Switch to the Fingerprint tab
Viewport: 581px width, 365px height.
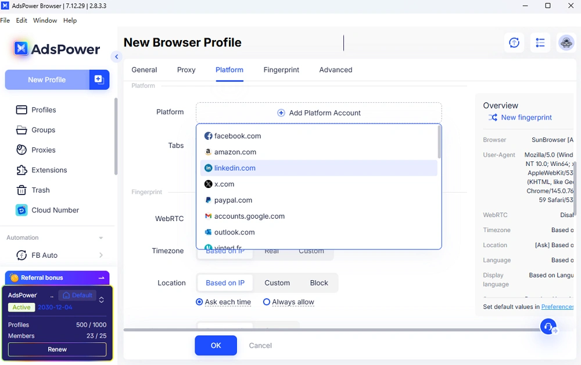281,70
